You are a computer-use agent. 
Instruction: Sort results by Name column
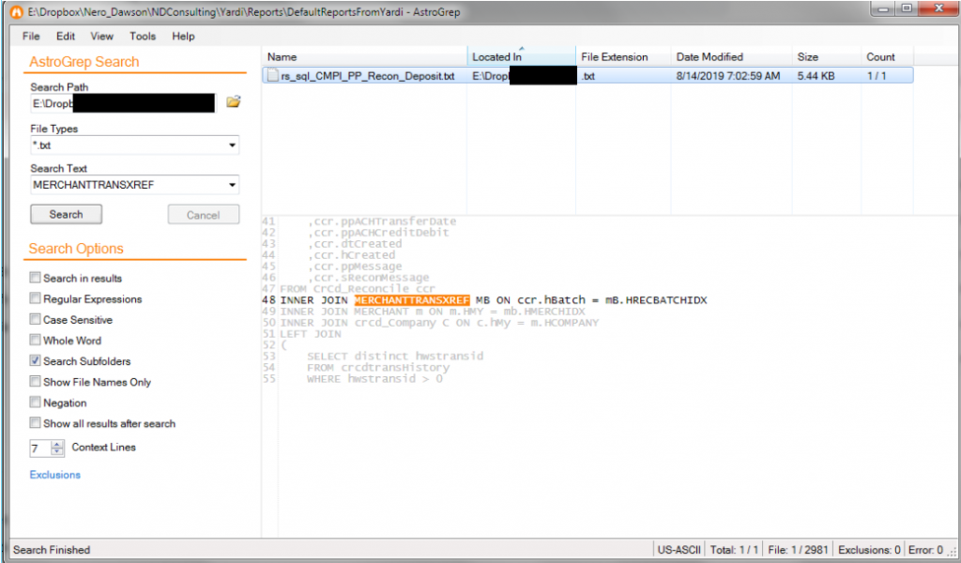[365, 57]
